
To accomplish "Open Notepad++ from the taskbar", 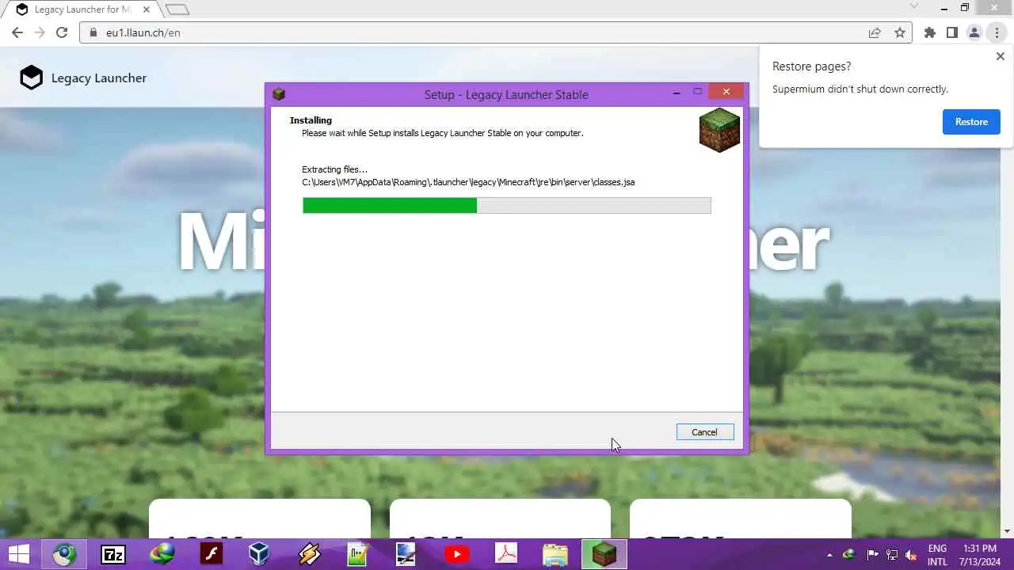I will (358, 554).
